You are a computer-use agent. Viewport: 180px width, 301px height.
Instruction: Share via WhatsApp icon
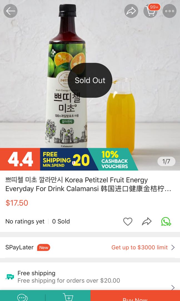(x=166, y=221)
